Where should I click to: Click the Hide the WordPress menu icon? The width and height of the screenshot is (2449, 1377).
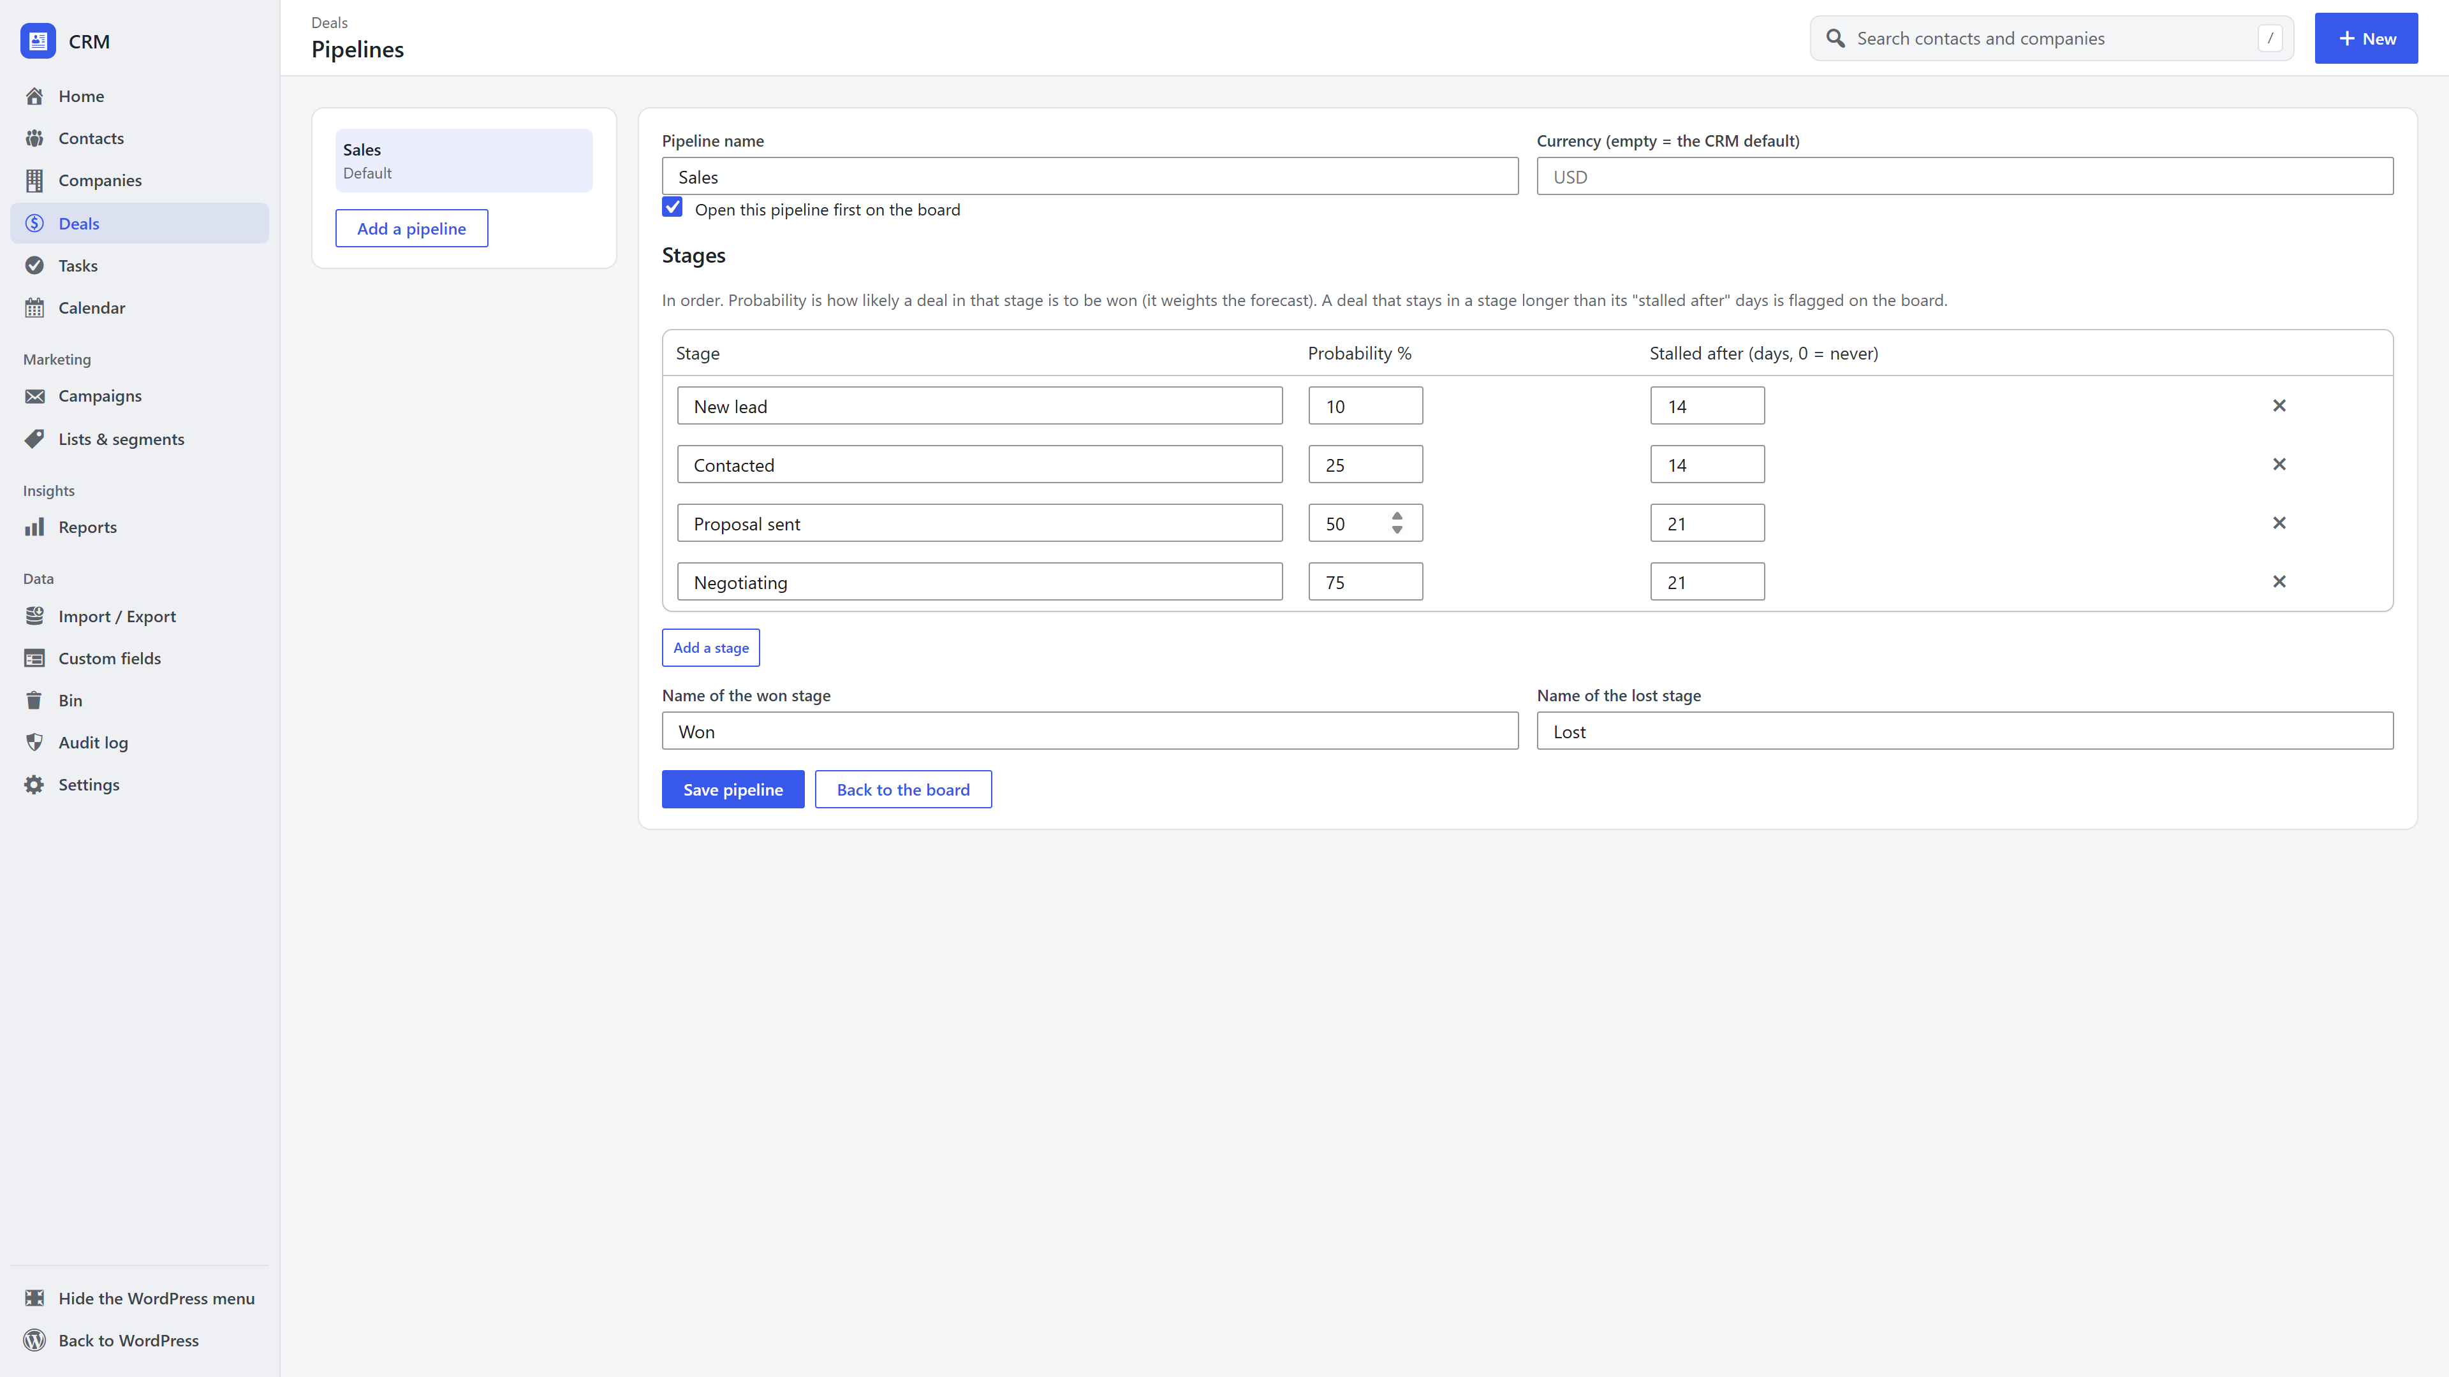pos(35,1298)
